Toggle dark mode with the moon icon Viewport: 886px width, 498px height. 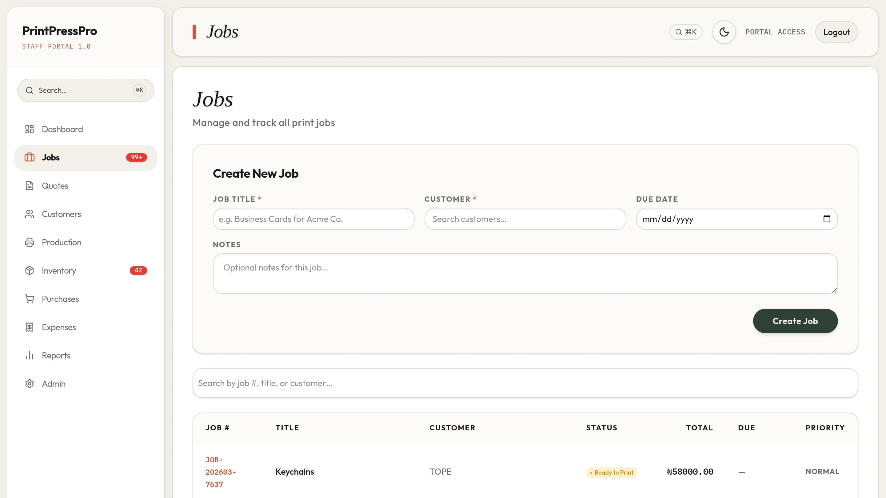(724, 32)
